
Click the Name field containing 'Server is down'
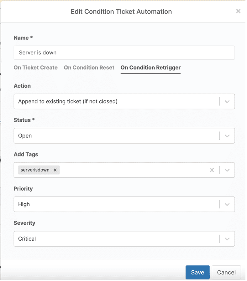tap(124, 53)
